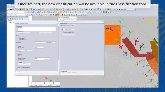Screen dimensions: 165x92
Task: Click the globe icon in Control Center toolbar
Action: [x=10, y=19]
